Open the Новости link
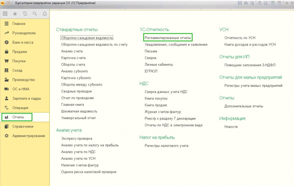This screenshot has width=294, height=186. [x=231, y=127]
